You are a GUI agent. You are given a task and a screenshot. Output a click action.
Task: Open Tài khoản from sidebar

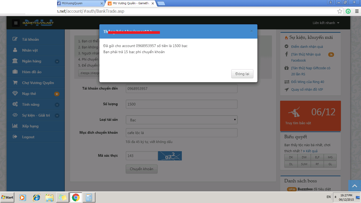pyautogui.click(x=30, y=39)
